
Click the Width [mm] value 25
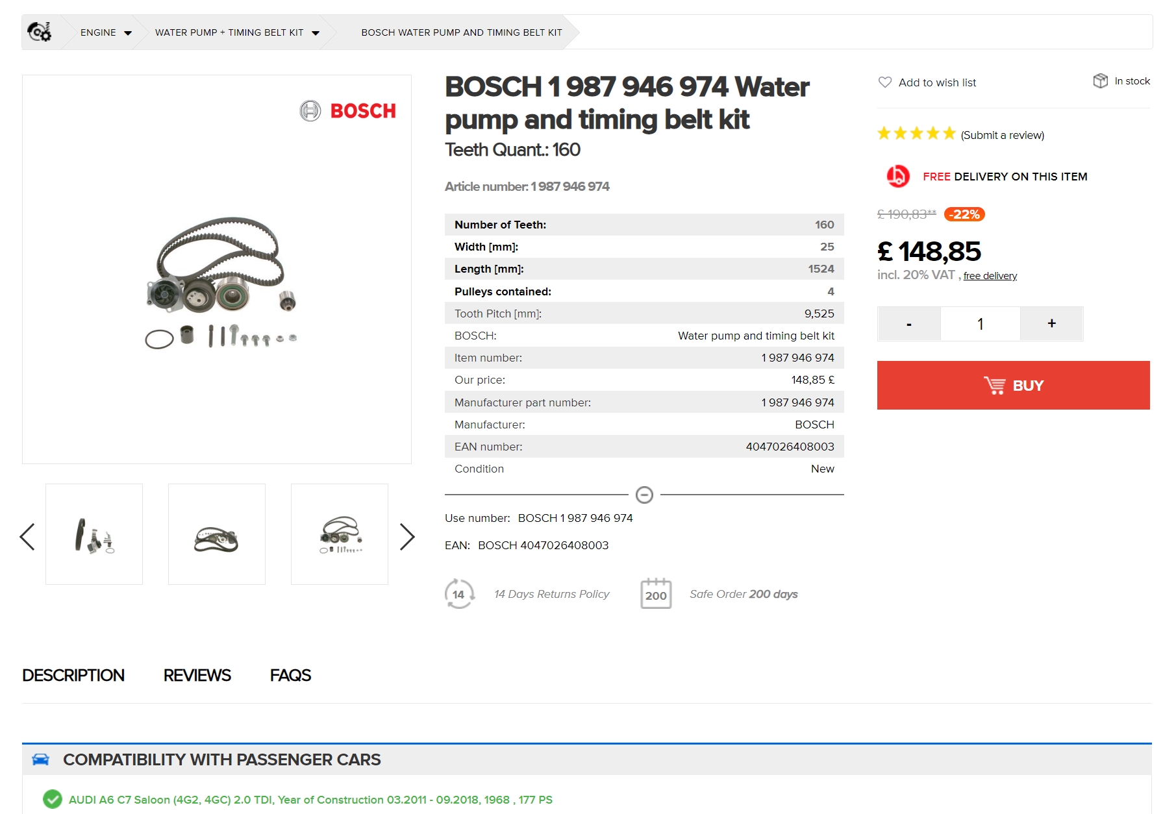pos(827,247)
